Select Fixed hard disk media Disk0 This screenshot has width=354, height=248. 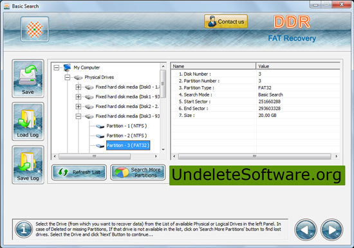pos(127,87)
